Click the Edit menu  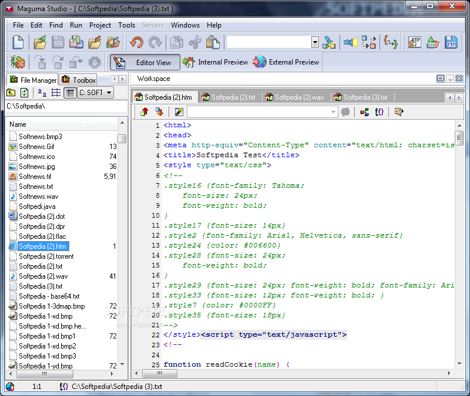[x=36, y=25]
